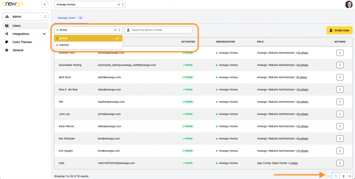
Task: Click the Showing 1 to 10 results text
Action: (71, 176)
